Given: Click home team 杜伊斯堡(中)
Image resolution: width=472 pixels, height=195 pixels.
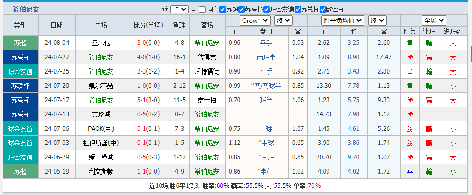Looking at the screenshot, I should point(101,143).
